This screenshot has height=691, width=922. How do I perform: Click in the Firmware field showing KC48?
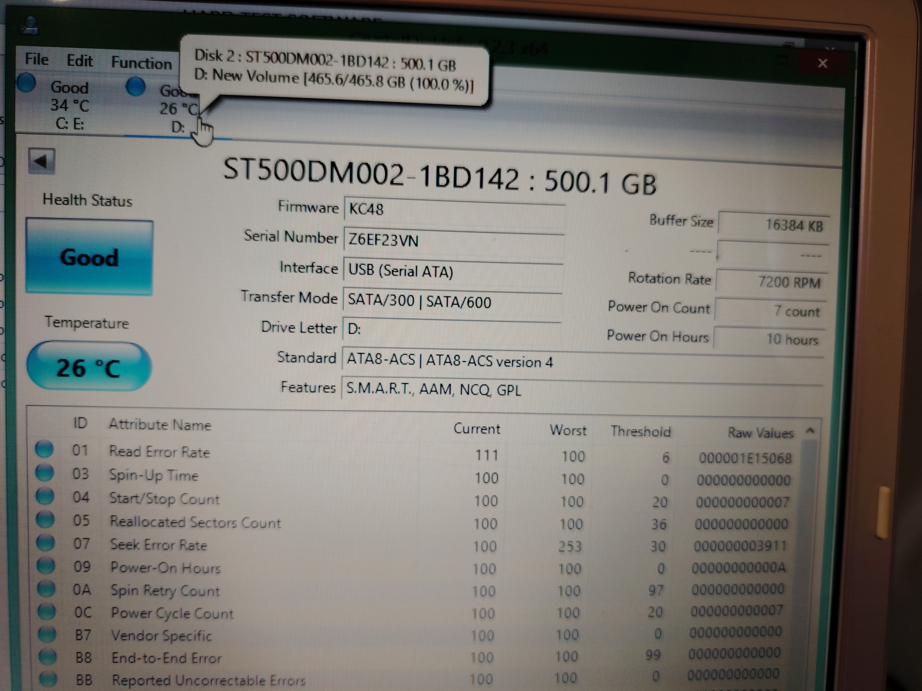(x=453, y=209)
